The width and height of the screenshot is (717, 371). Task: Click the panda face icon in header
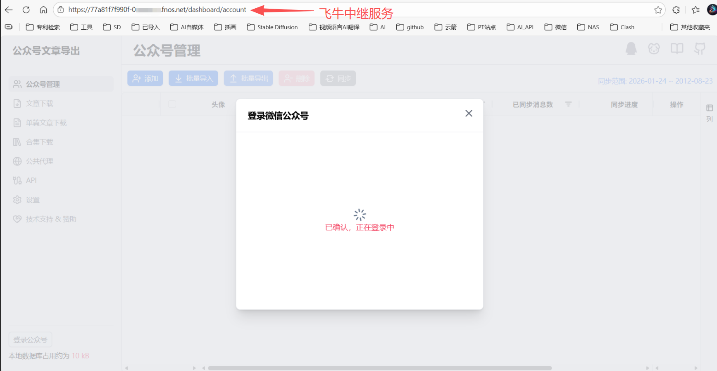coord(654,49)
